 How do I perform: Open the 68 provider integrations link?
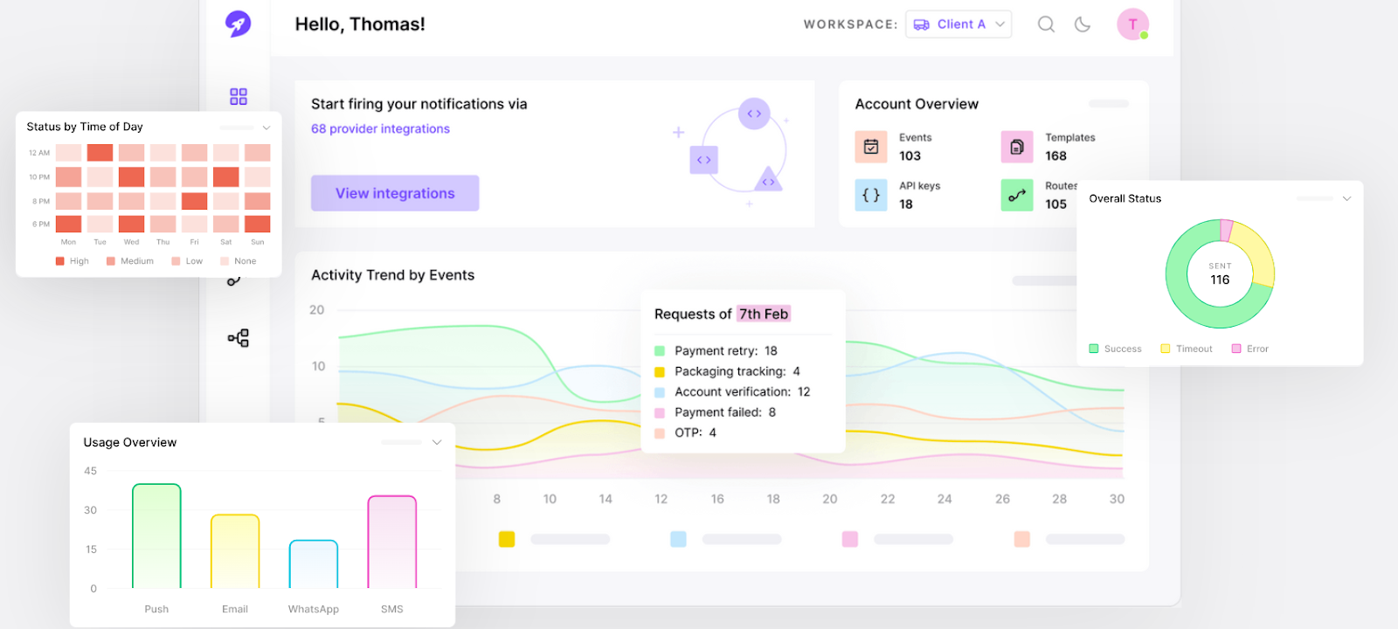click(x=380, y=128)
